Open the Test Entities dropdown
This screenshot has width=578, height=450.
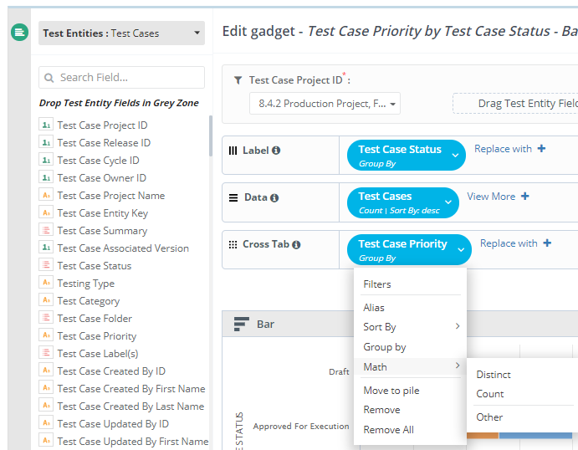click(121, 33)
